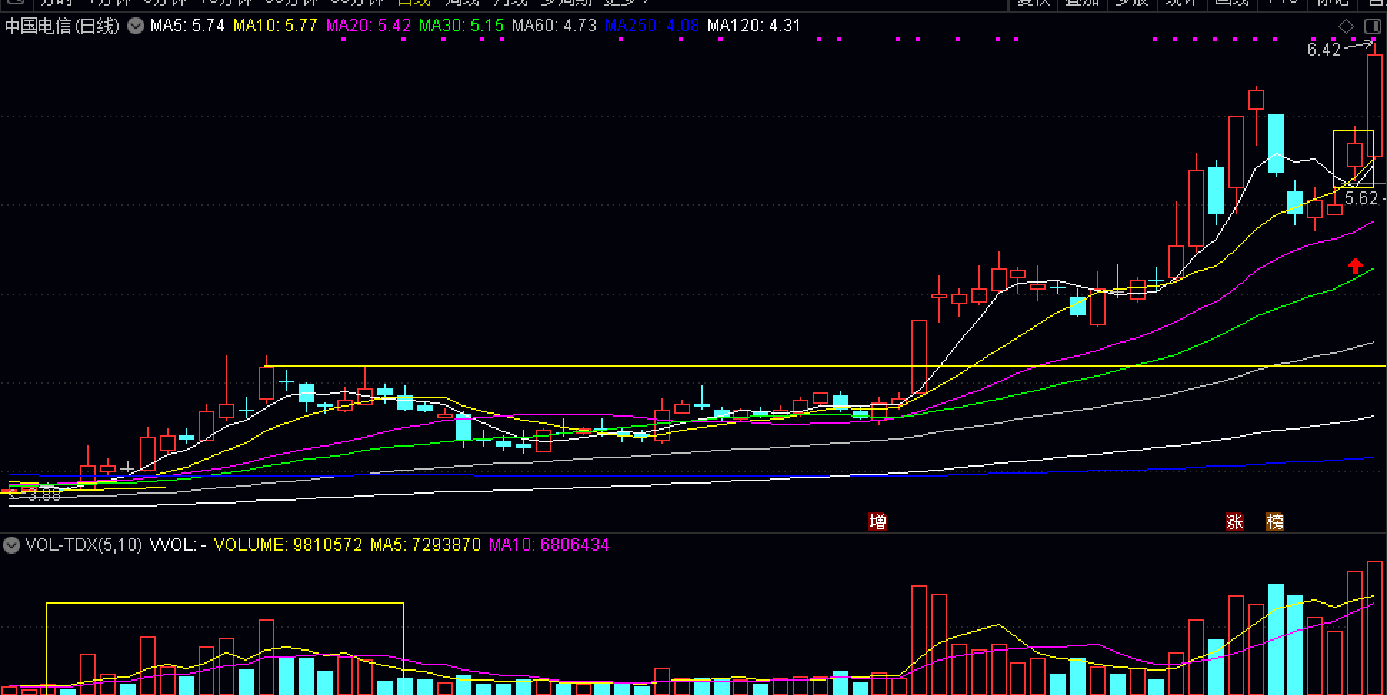
Task: Click the diamond icon at the chart's top right
Action: point(1346,27)
